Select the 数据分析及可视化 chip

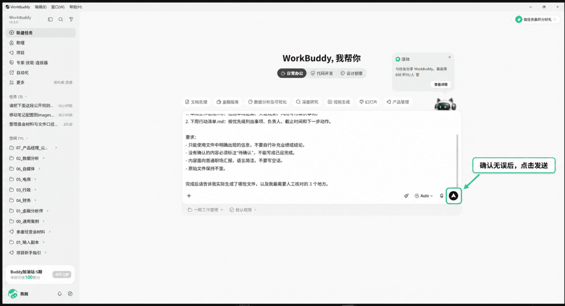click(267, 102)
